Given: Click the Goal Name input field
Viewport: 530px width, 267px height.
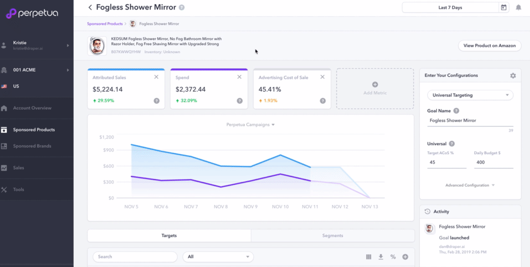Looking at the screenshot, I should point(470,121).
